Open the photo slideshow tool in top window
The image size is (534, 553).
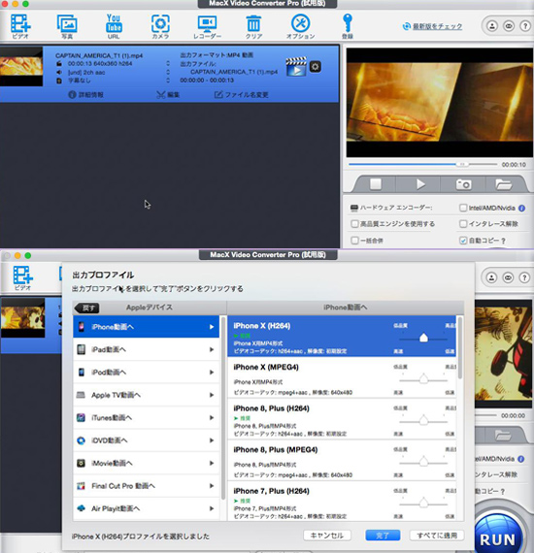pyautogui.click(x=67, y=26)
